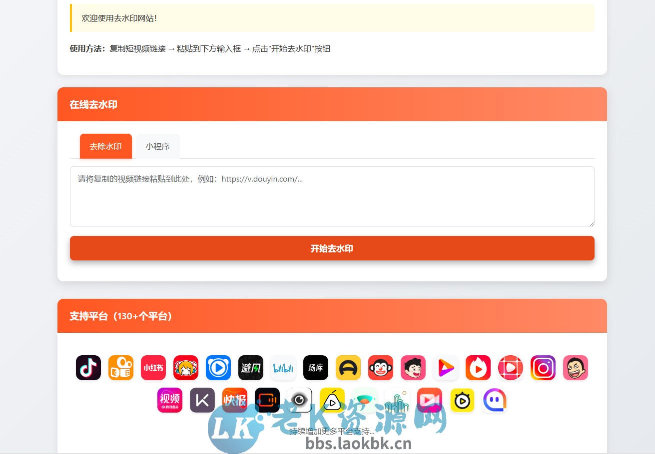Click the red video camera icon

pyautogui.click(x=430, y=400)
